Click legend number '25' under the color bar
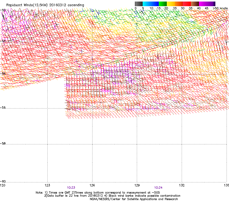229x201 pixels. click(175, 8)
